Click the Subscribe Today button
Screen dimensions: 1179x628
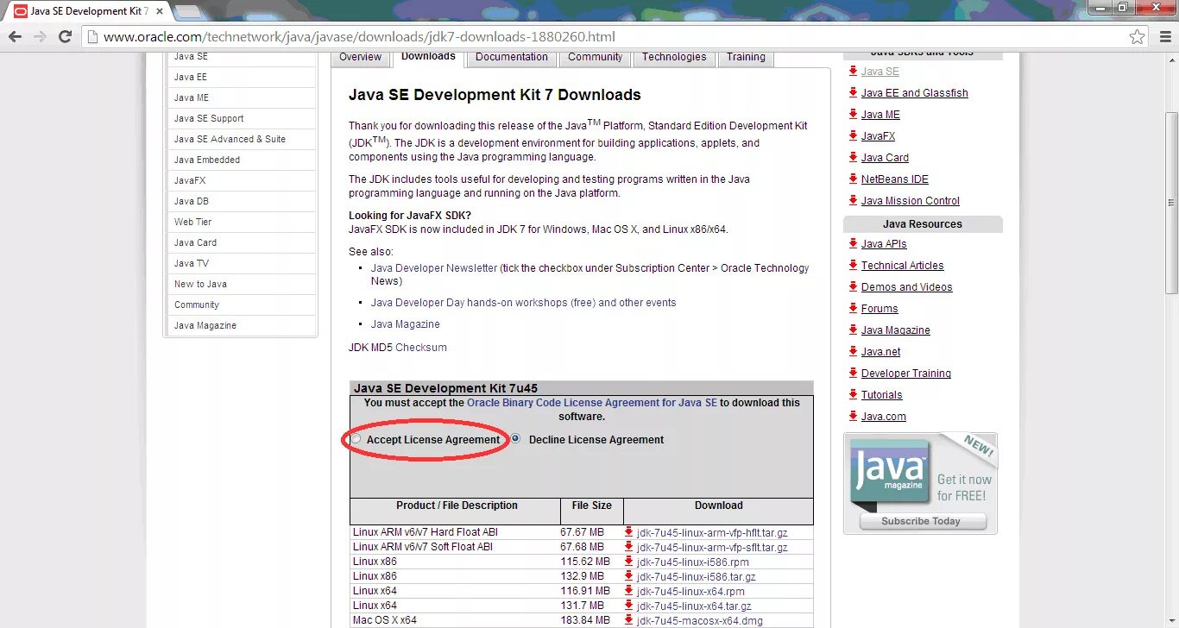tap(921, 521)
